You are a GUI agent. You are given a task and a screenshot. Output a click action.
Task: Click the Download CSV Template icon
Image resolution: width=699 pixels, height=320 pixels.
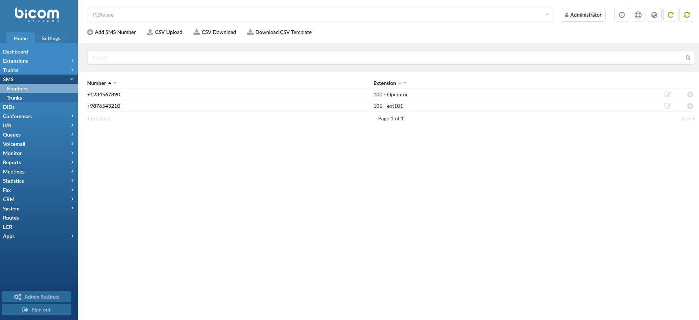[x=250, y=32]
